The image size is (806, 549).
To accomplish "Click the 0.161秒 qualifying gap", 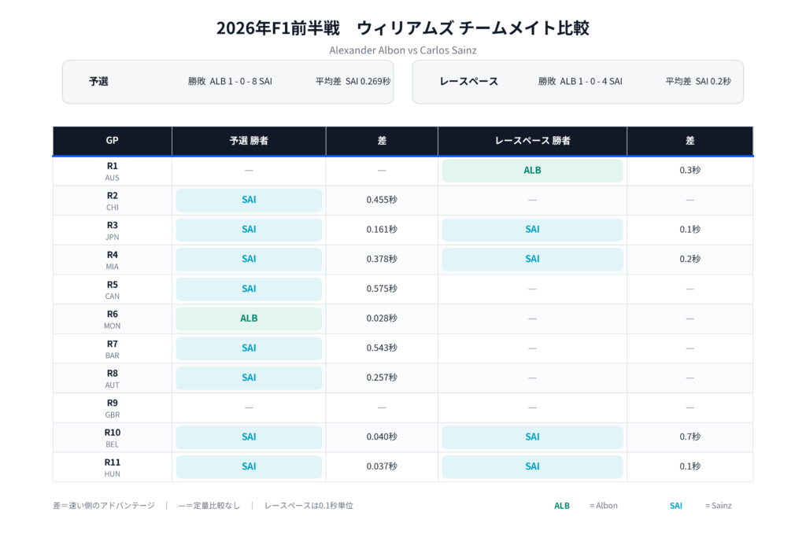I will [382, 230].
